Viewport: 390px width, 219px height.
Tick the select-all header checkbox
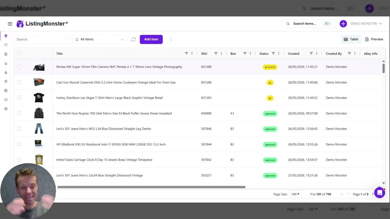19,54
